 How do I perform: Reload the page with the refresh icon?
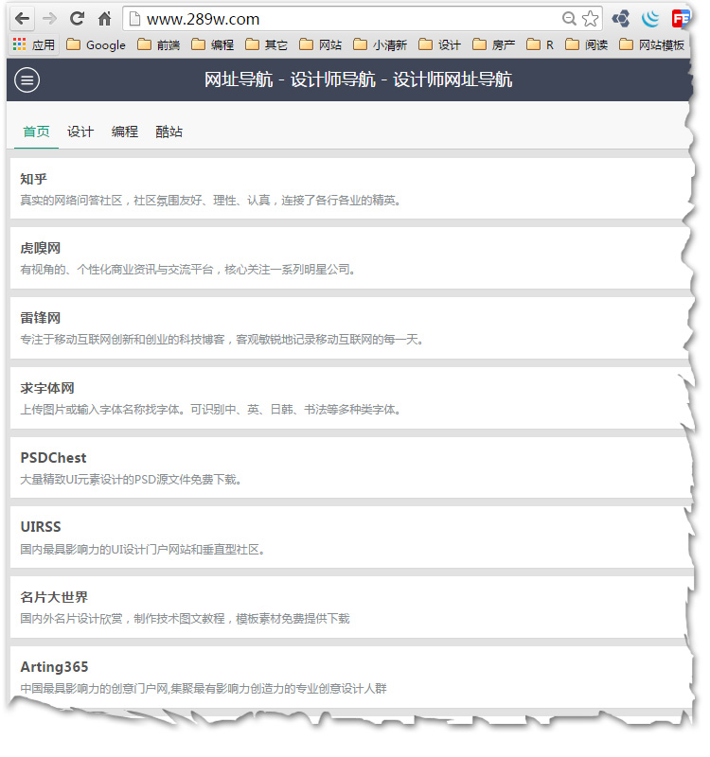(77, 18)
